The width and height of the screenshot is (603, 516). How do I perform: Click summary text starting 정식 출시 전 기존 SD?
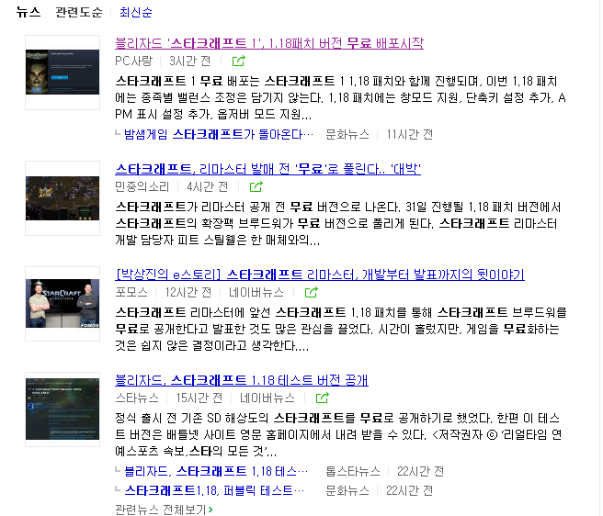point(338,434)
